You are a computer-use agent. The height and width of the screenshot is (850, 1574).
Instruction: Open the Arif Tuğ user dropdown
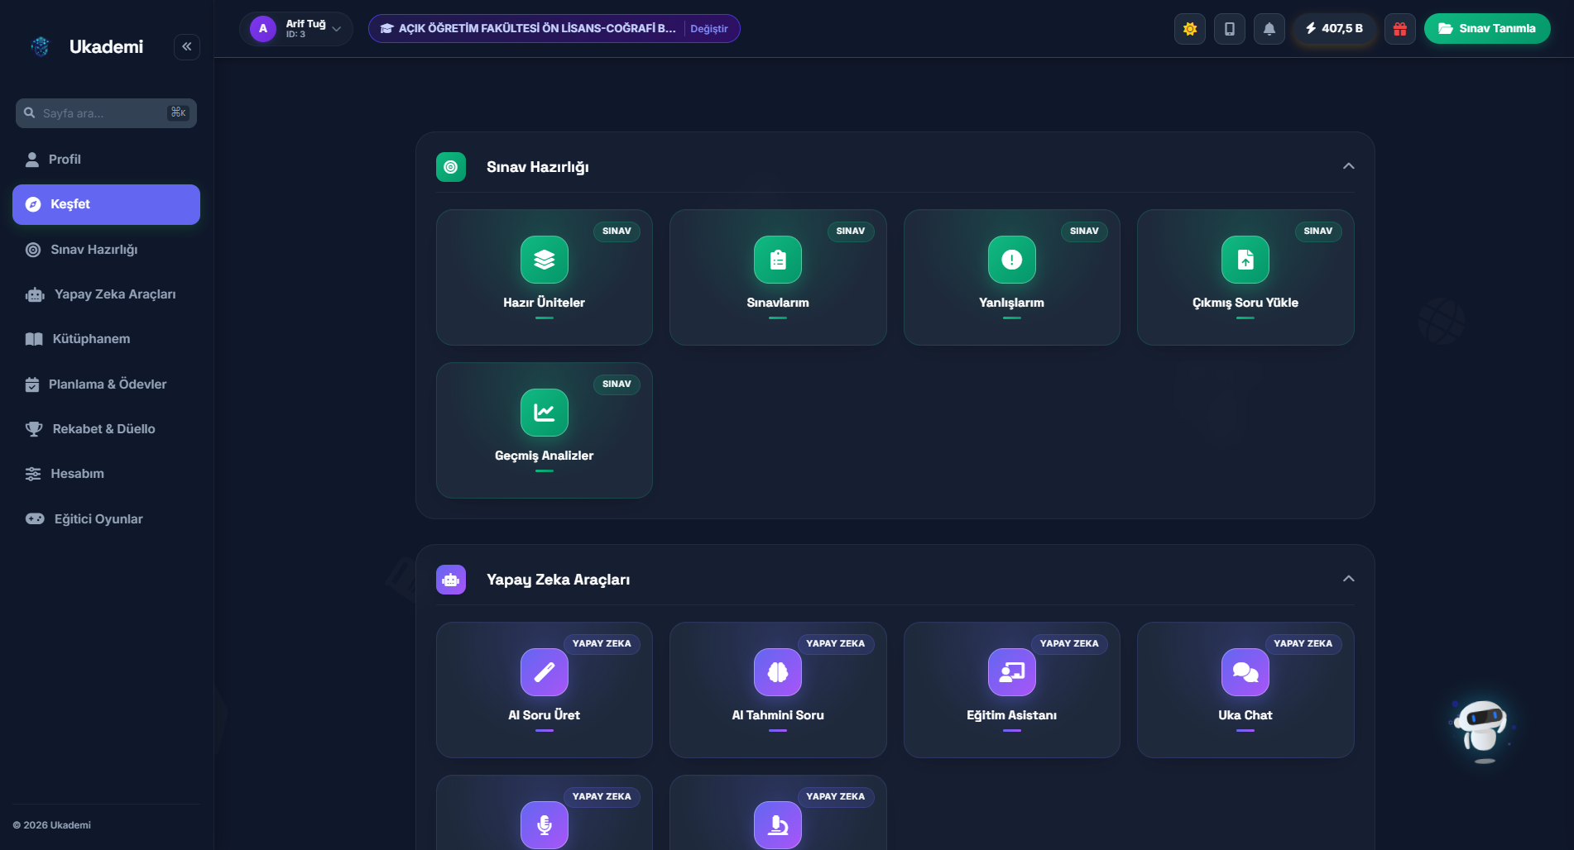tap(296, 29)
